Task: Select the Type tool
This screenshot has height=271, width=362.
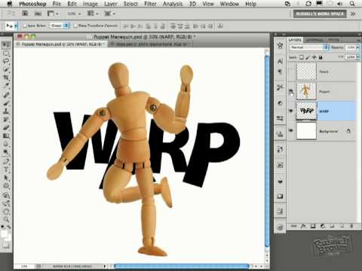Action: [6, 169]
